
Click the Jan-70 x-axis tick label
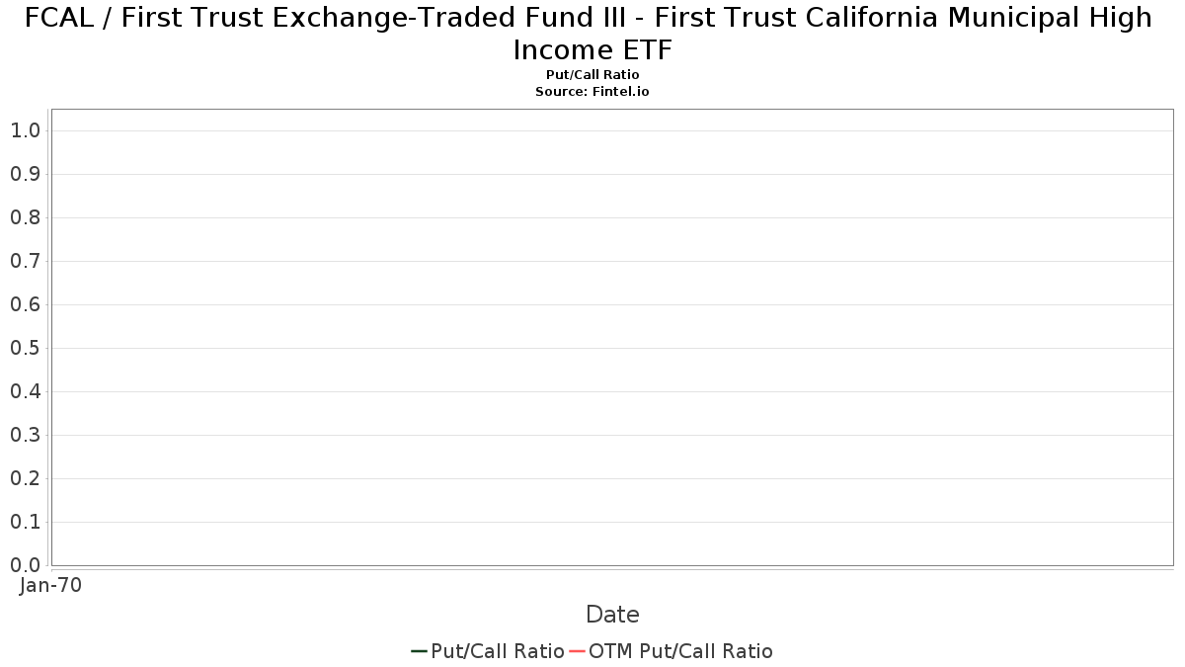click(51, 585)
